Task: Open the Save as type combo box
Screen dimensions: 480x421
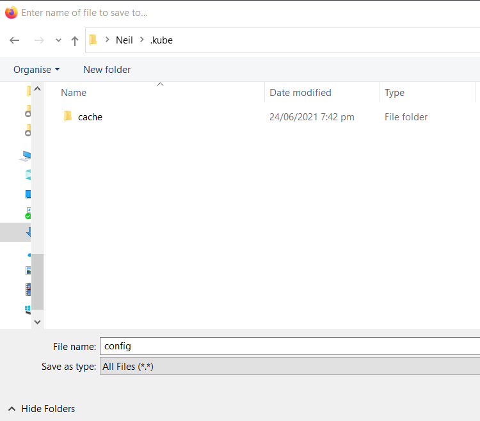Action: 289,366
